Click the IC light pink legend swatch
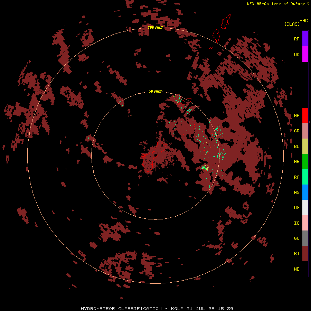Screen dimensions: 311x311 point(305,223)
